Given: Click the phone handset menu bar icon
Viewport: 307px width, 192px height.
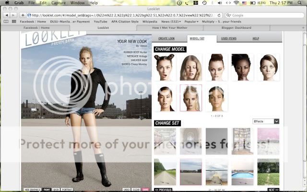Looking at the screenshot, I should 187,3.
